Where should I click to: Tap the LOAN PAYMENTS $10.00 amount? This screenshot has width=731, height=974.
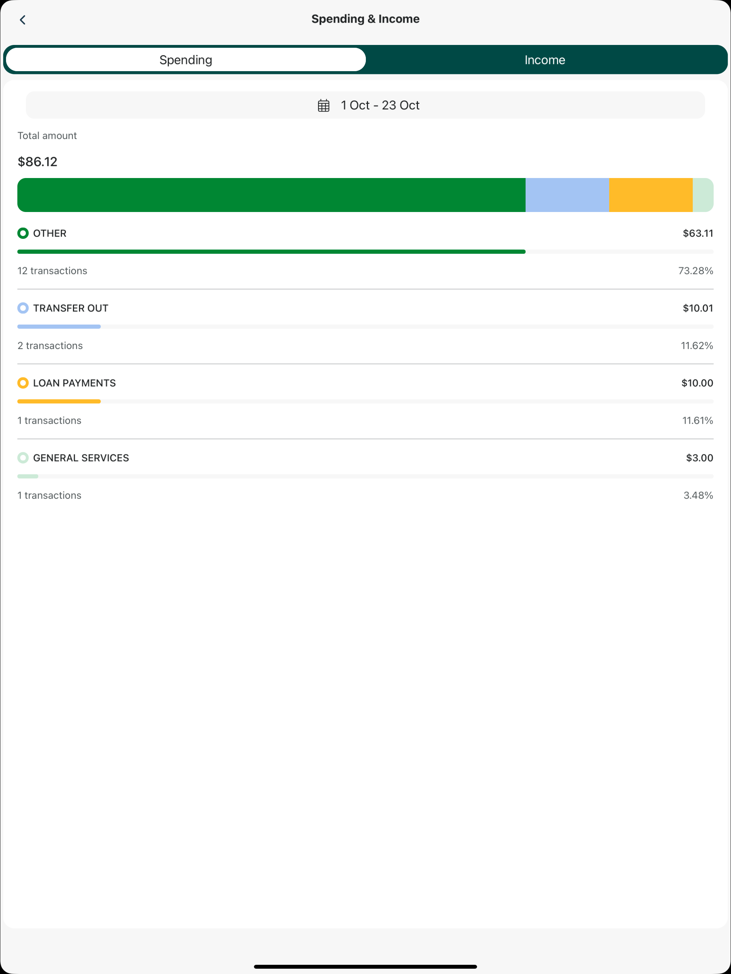697,383
